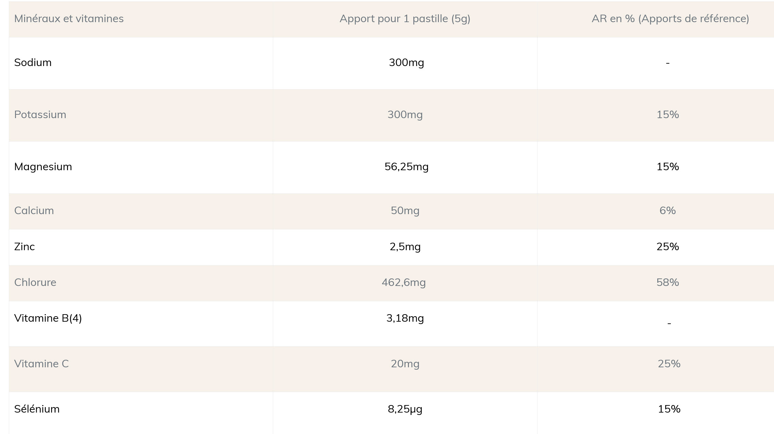
Task: Click the Magnesium 56,25mg value
Action: (406, 167)
